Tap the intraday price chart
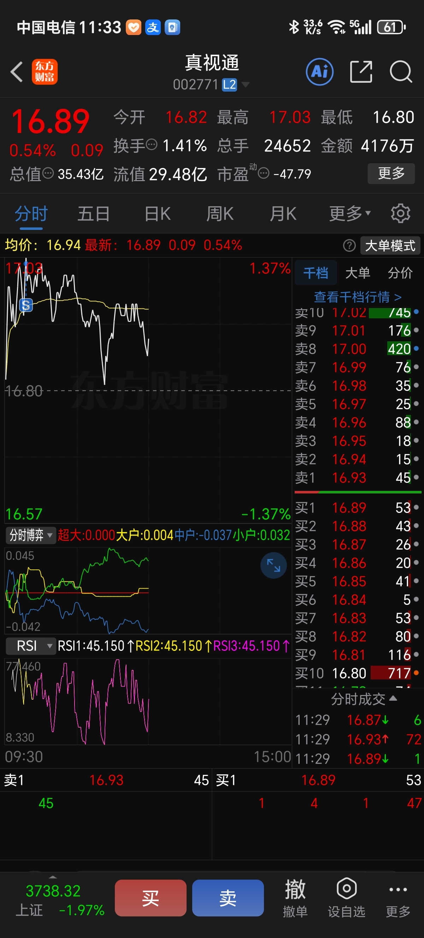This screenshot has width=424, height=938. pos(148,390)
